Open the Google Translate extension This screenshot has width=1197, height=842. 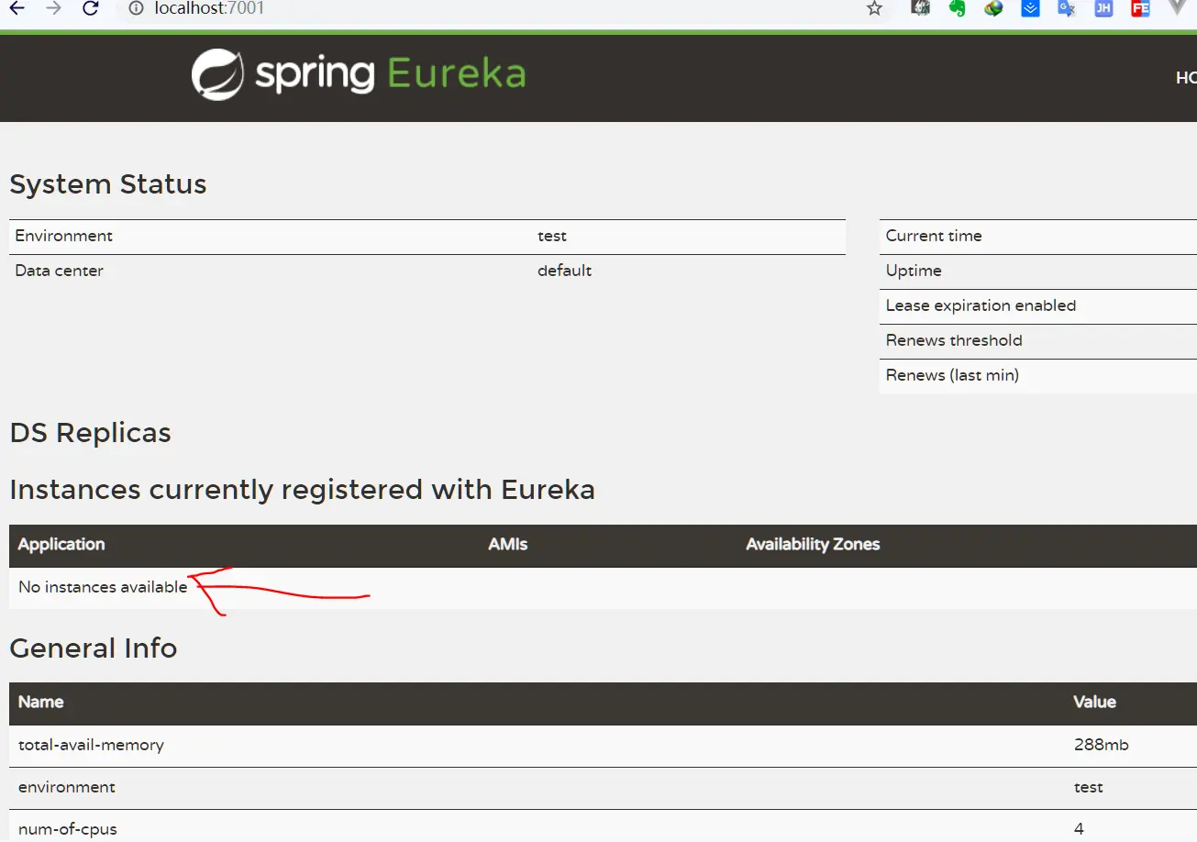click(x=1067, y=8)
